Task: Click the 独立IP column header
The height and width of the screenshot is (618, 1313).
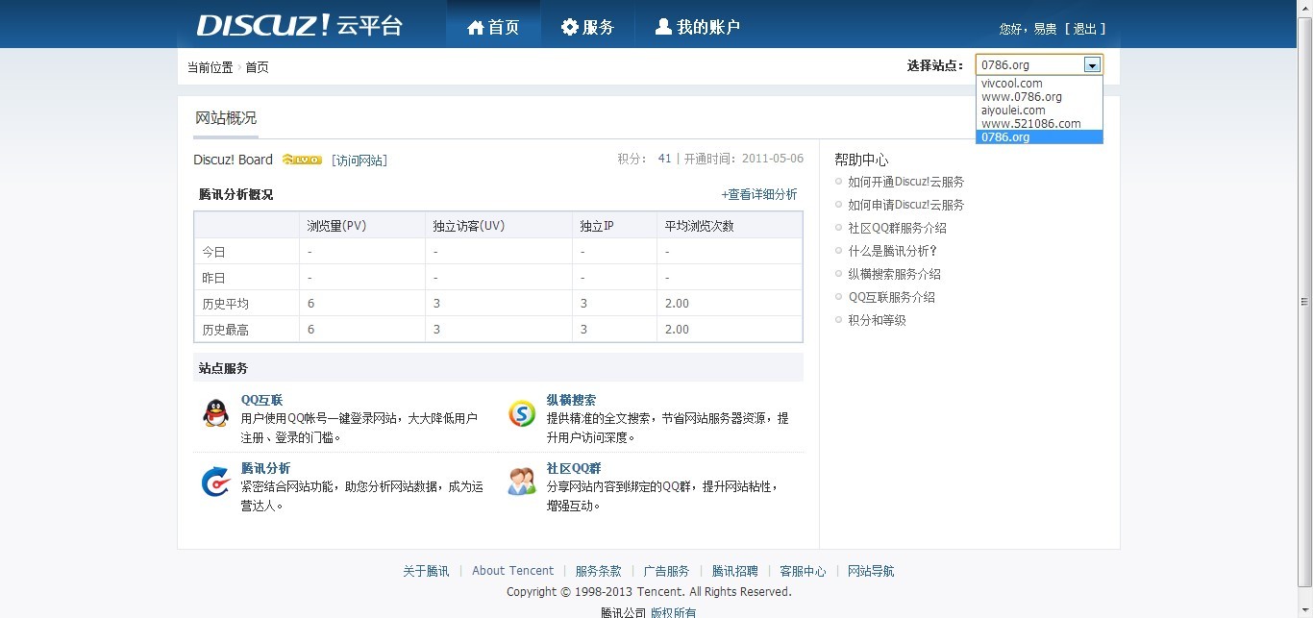Action: point(597,226)
